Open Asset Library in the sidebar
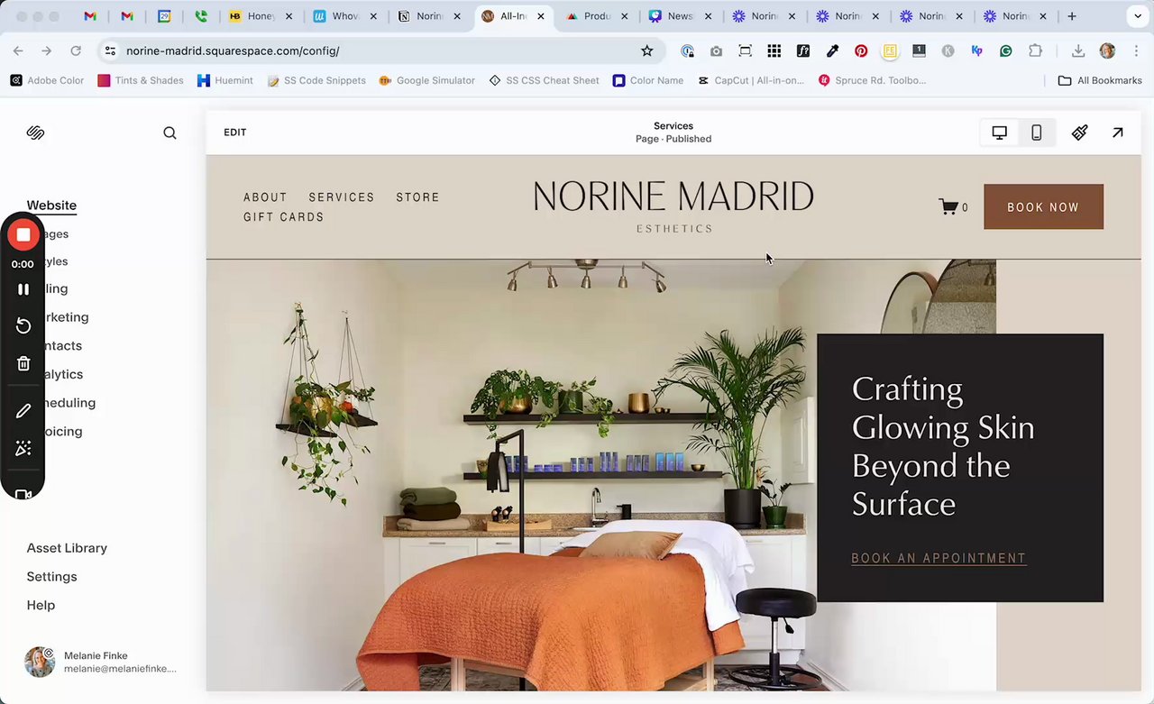1154x704 pixels. (67, 548)
